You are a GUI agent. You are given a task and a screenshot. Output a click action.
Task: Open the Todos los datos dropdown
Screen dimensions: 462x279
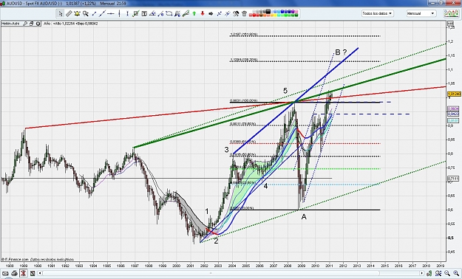click(378, 13)
